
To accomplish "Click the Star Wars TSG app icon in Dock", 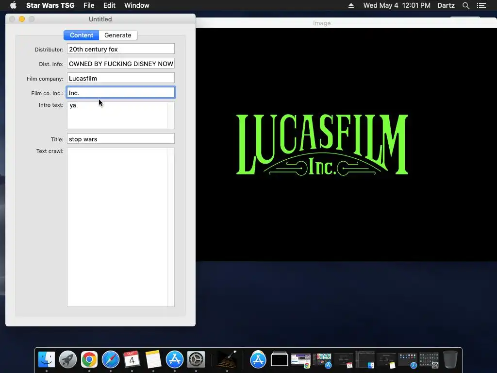I will click(227, 360).
